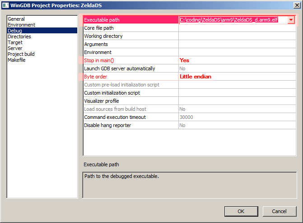Select Command execution timeout property
Screen dimensions: 303x223
tap(131, 117)
